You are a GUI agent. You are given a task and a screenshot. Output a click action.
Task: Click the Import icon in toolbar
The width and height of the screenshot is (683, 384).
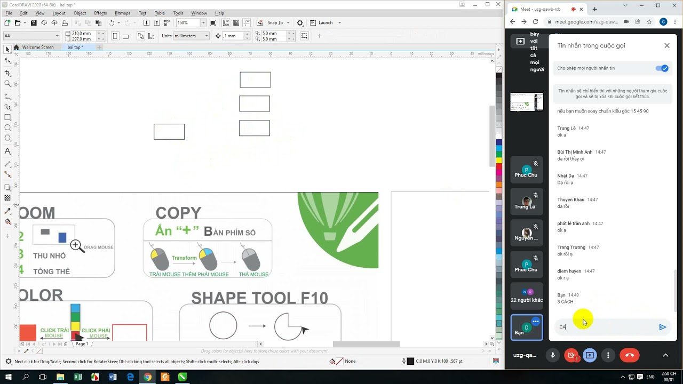click(x=146, y=23)
